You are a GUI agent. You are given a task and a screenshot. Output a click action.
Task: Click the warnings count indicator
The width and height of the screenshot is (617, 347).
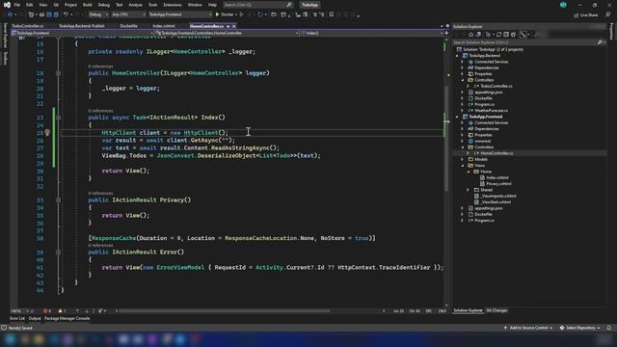pos(62,311)
